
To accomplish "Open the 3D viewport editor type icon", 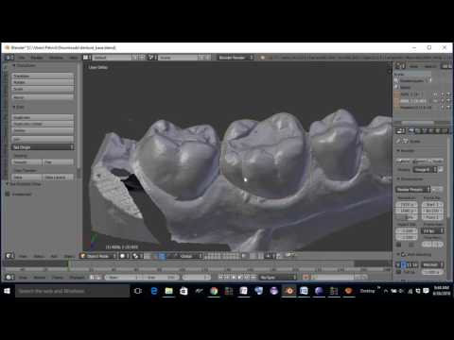I will pos(10,256).
